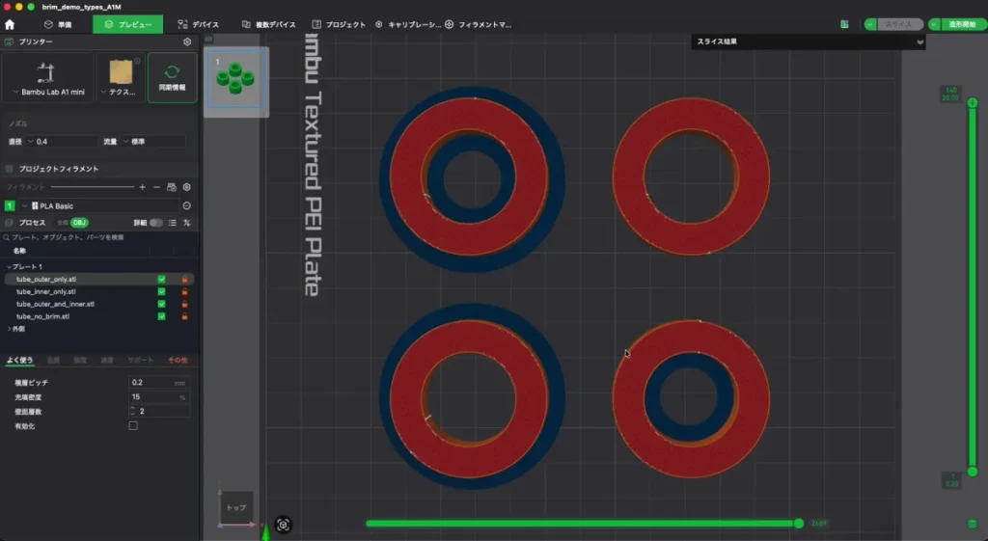988x541 pixels.
Task: Toggle the 詳細 advanced switch
Action: pyautogui.click(x=155, y=223)
